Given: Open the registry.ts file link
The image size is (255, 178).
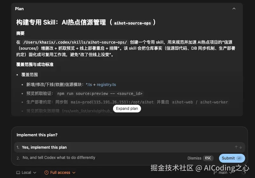Looking at the screenshot, I should click(106, 85).
